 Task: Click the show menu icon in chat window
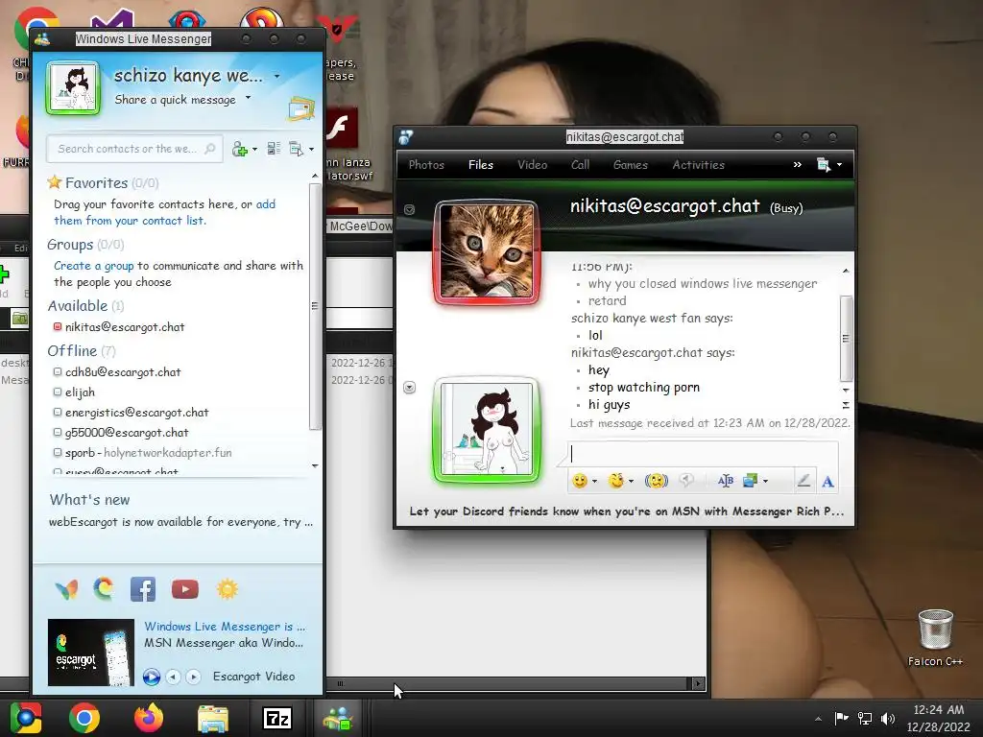(x=824, y=165)
